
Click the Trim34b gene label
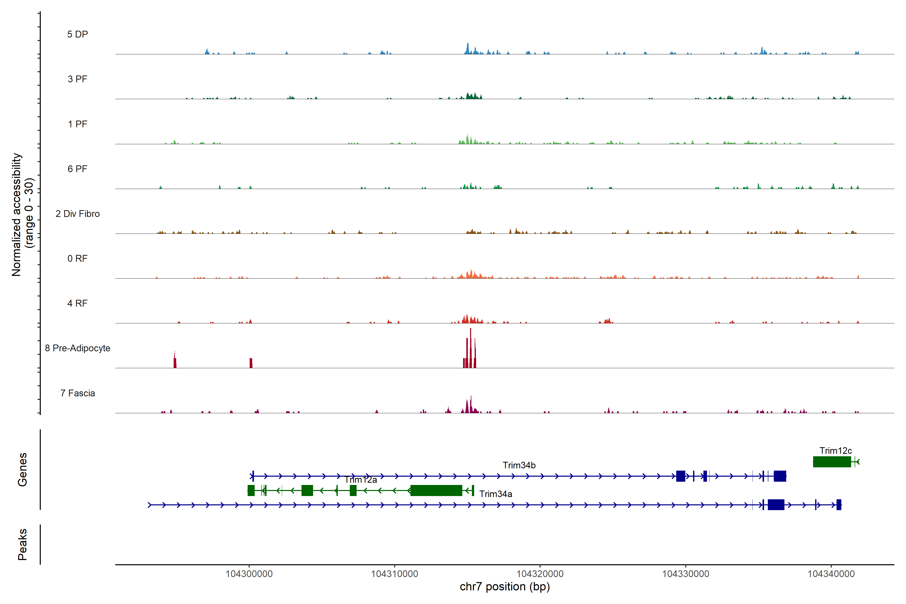click(519, 465)
